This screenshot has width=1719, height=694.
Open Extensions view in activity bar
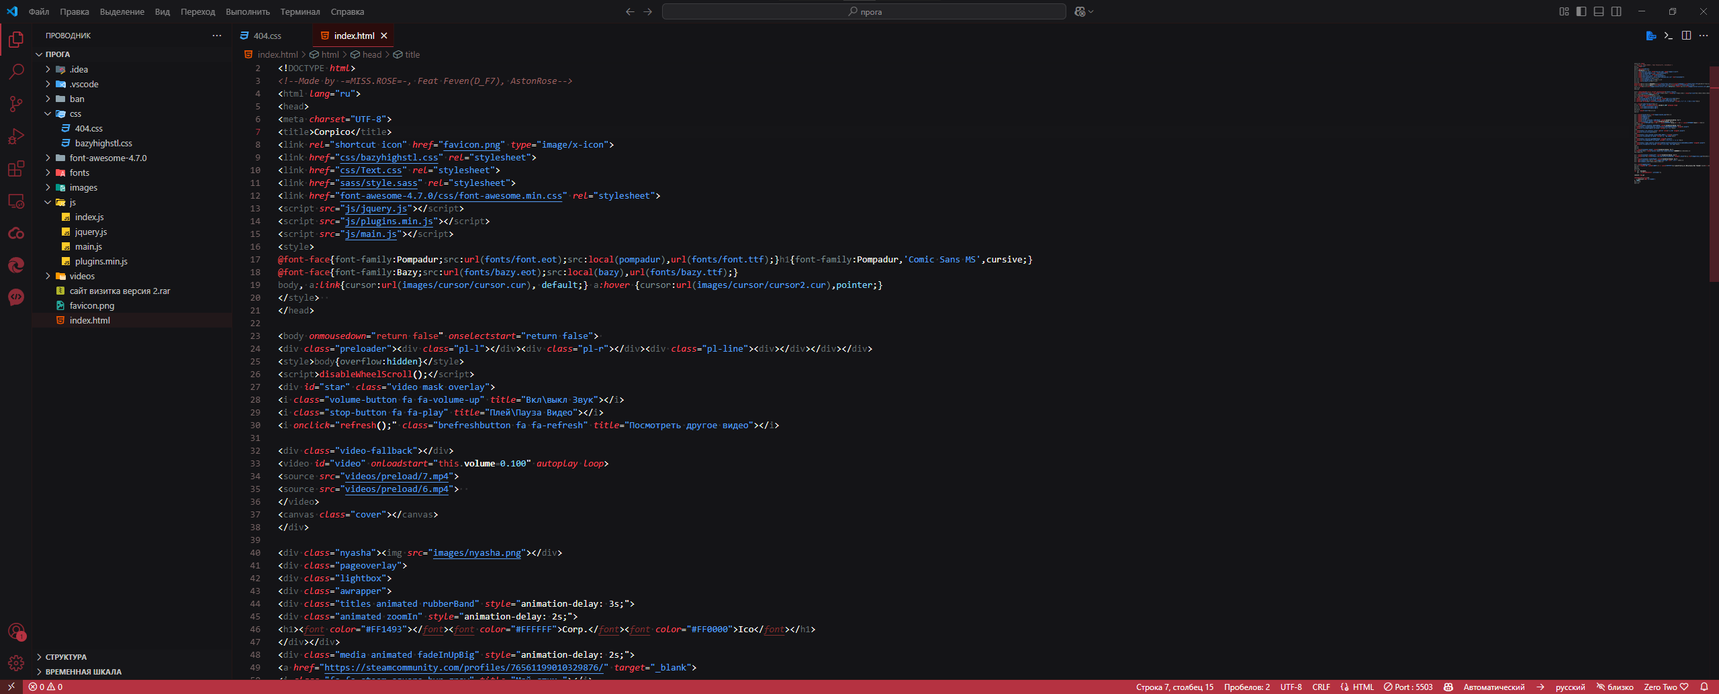click(16, 168)
